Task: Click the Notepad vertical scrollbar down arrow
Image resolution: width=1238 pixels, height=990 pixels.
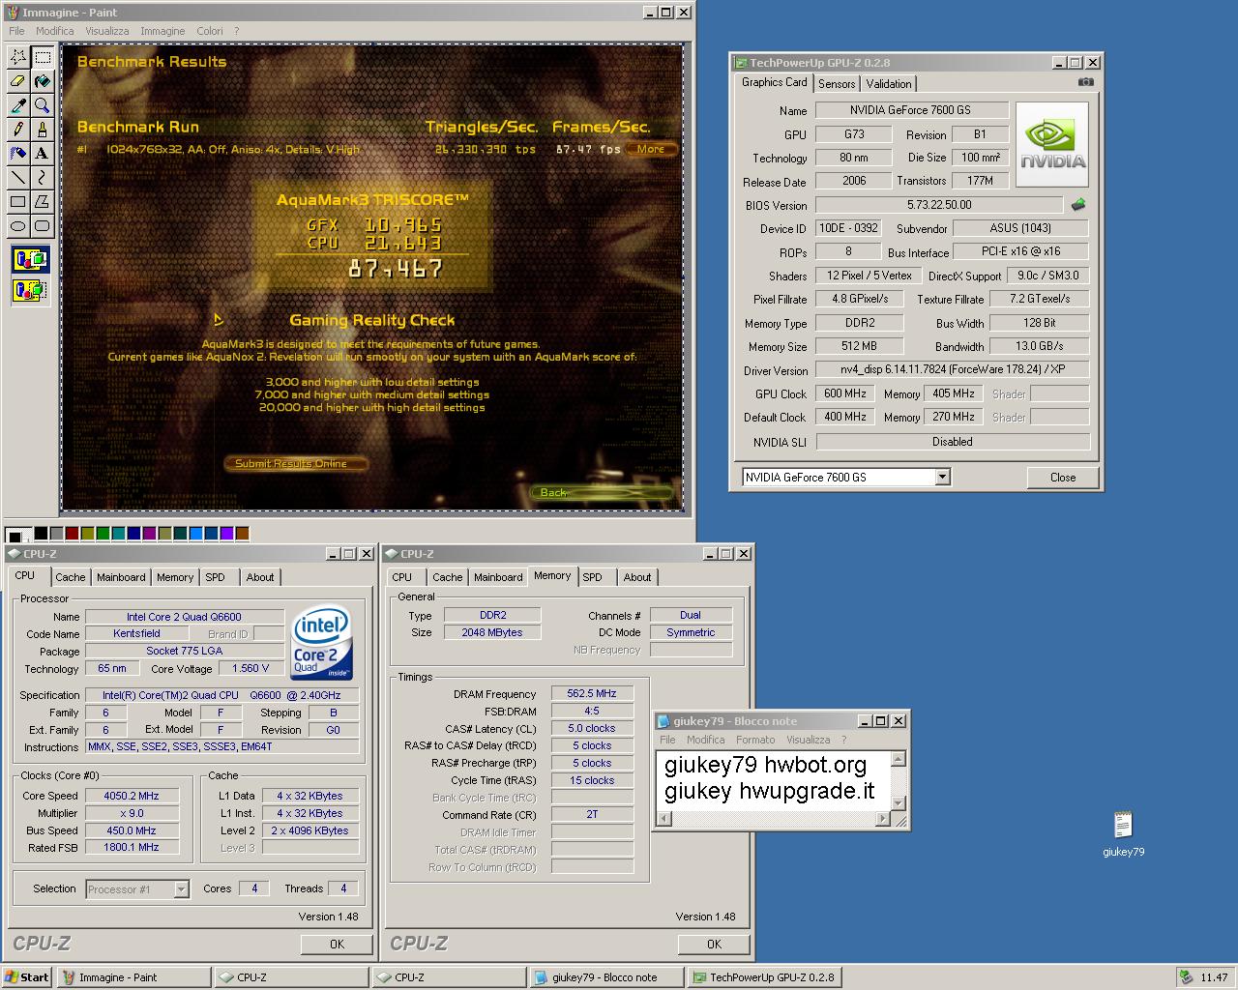Action: point(899,802)
